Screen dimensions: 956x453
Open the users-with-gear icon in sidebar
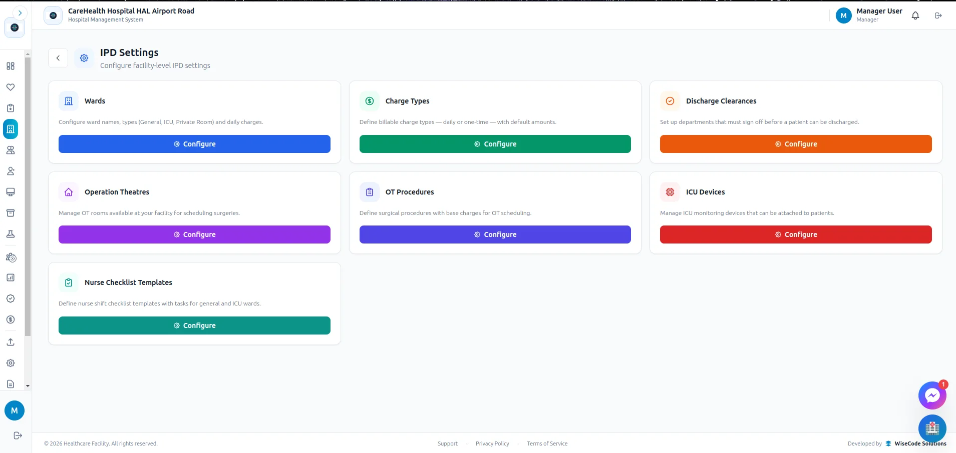(x=11, y=257)
